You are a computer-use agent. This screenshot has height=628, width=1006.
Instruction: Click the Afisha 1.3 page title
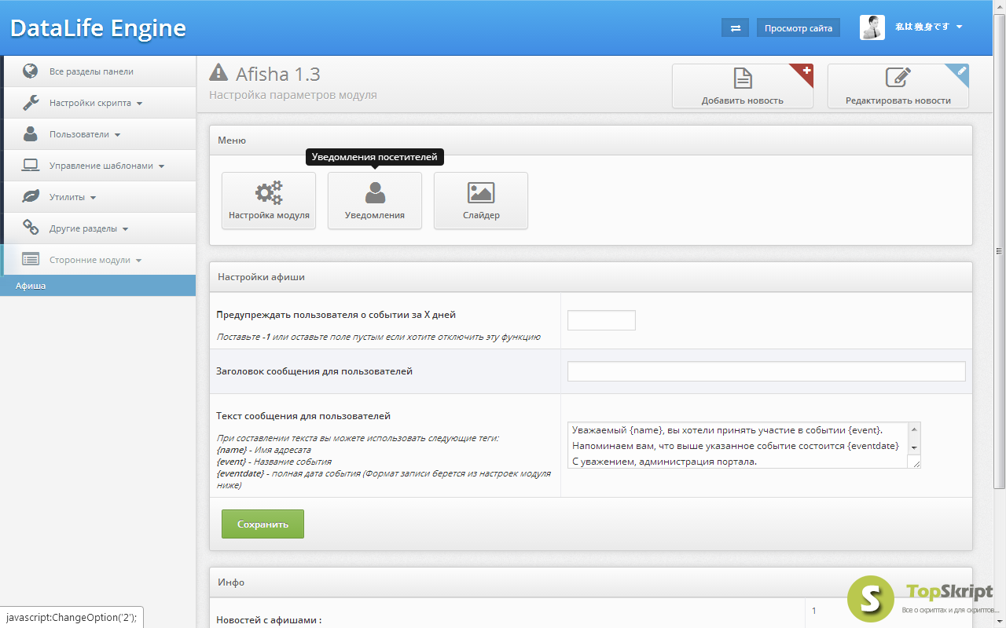pos(278,74)
